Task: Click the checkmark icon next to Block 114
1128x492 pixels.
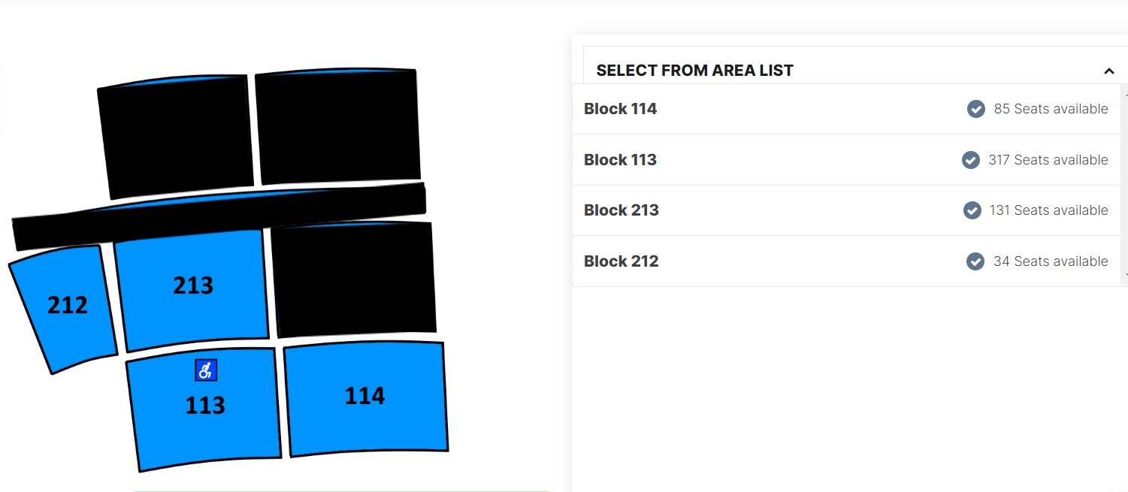Action: pos(976,109)
